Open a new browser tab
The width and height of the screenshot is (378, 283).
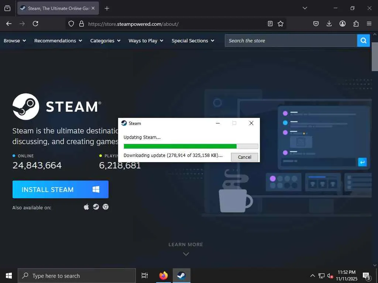click(107, 8)
